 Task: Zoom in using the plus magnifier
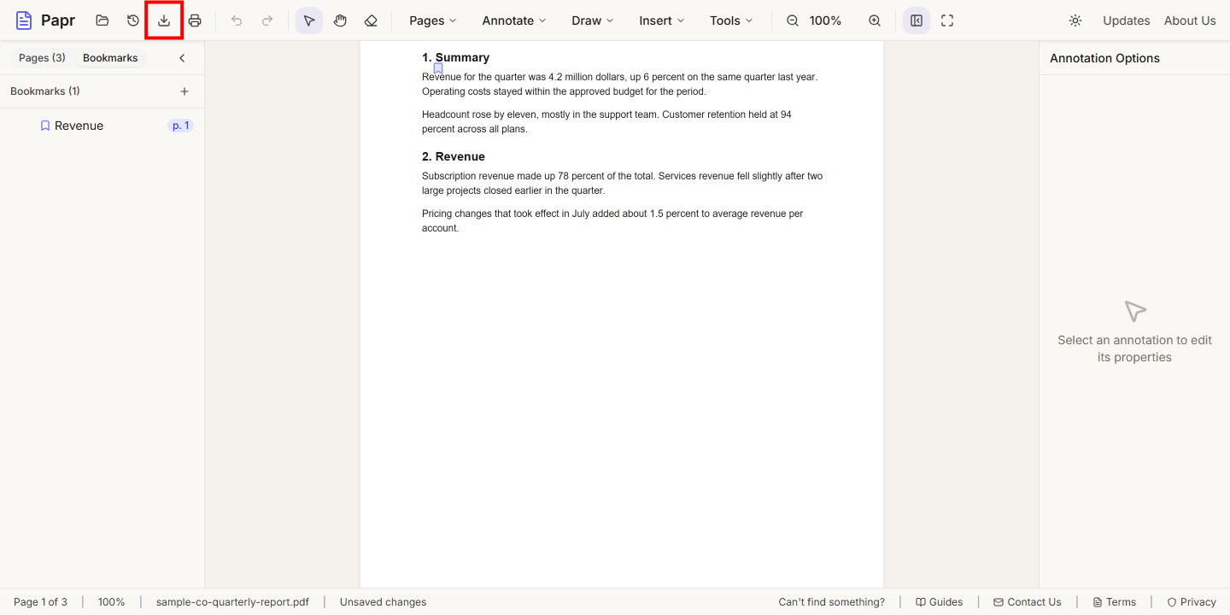875,20
